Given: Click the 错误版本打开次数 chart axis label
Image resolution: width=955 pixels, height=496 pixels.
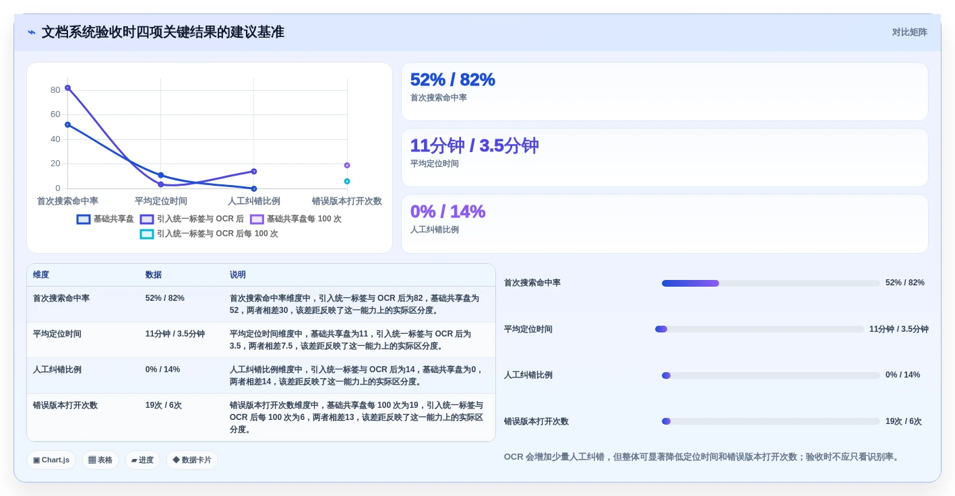Looking at the screenshot, I should click(347, 201).
